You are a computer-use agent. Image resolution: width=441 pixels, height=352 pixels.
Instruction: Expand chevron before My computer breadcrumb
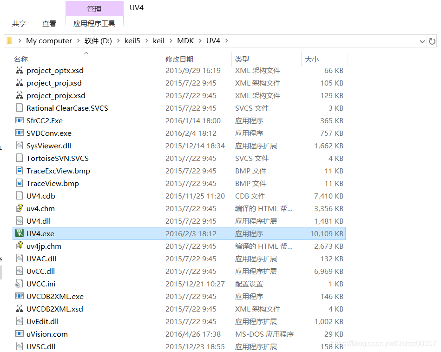point(20,41)
